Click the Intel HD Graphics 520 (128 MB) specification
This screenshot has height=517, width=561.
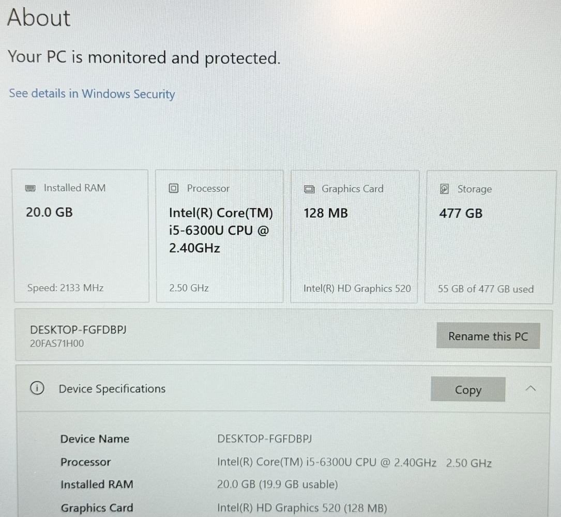pos(301,508)
